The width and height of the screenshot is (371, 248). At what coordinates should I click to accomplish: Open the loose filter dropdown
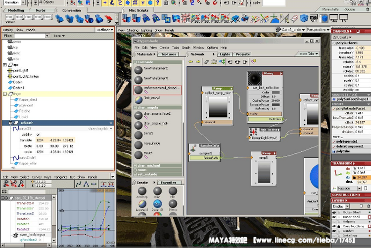[59, 36]
